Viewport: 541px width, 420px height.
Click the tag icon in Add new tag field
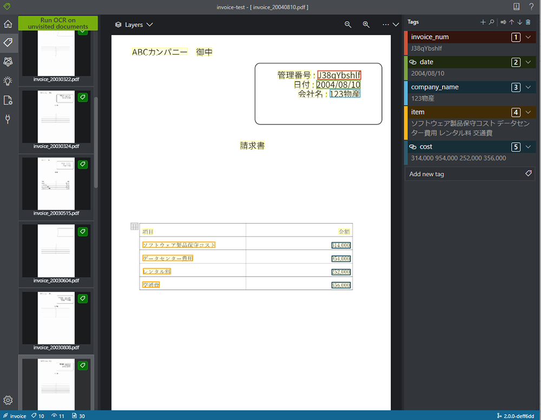528,174
